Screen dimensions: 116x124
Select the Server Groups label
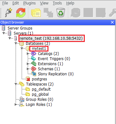tap(20, 28)
